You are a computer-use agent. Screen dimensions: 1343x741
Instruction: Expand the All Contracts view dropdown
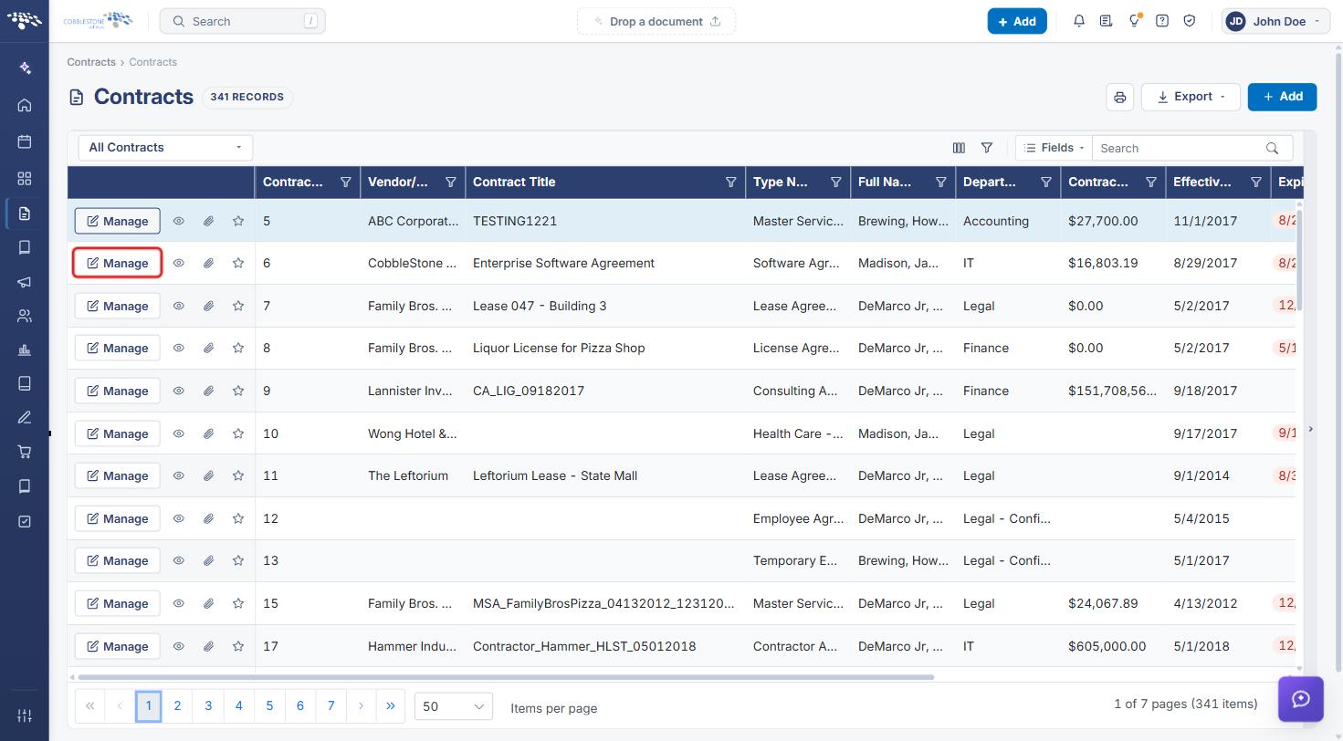click(x=165, y=148)
